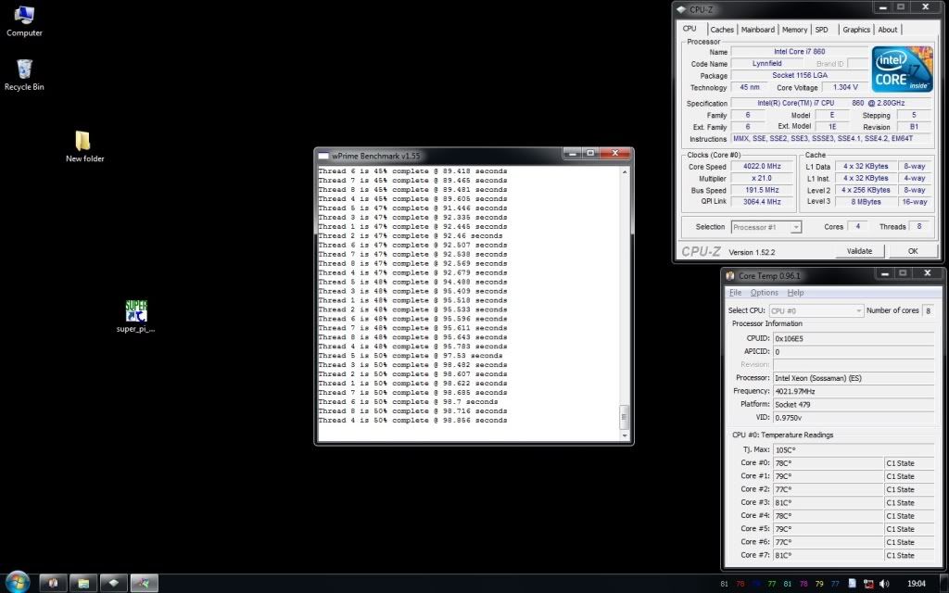This screenshot has height=593, width=949.
Task: Click the wPrime scrollbar up arrow
Action: [625, 171]
